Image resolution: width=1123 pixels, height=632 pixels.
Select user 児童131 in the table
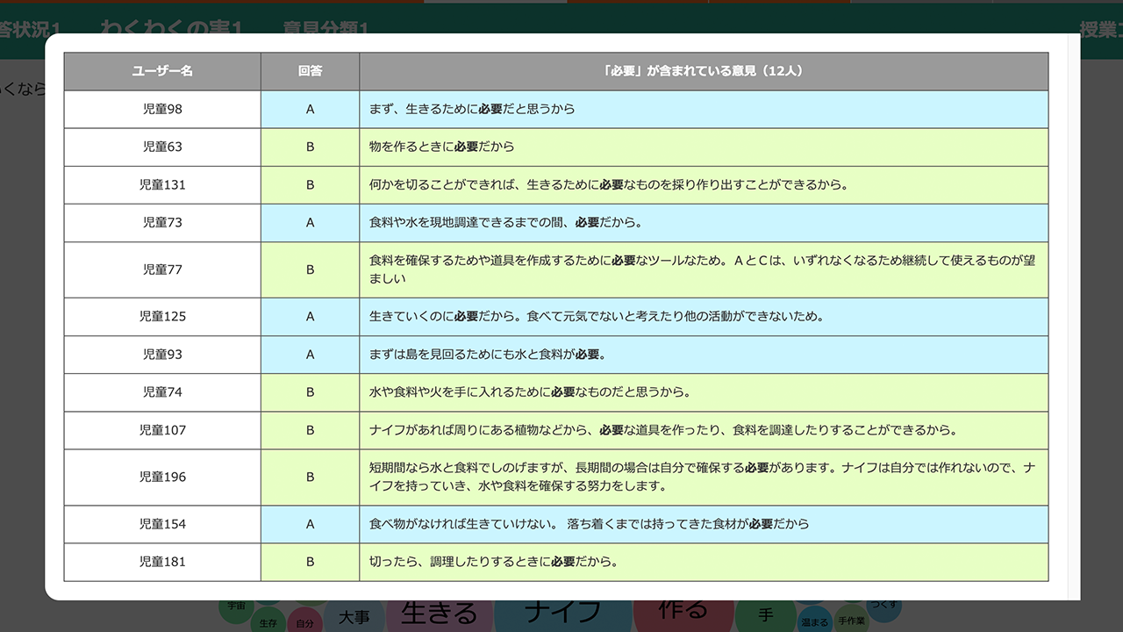162,184
